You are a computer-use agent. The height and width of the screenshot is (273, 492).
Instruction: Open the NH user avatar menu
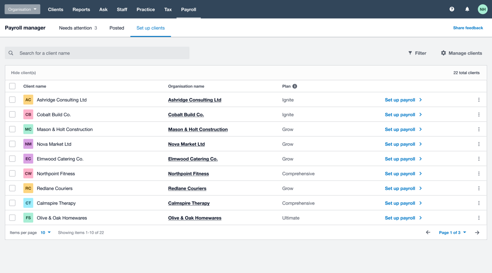[x=483, y=9]
